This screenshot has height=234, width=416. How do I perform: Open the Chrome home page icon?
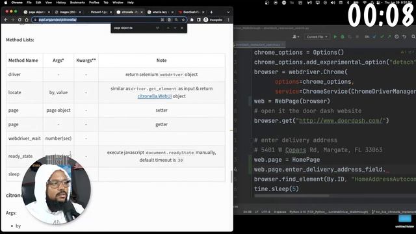pos(27,19)
